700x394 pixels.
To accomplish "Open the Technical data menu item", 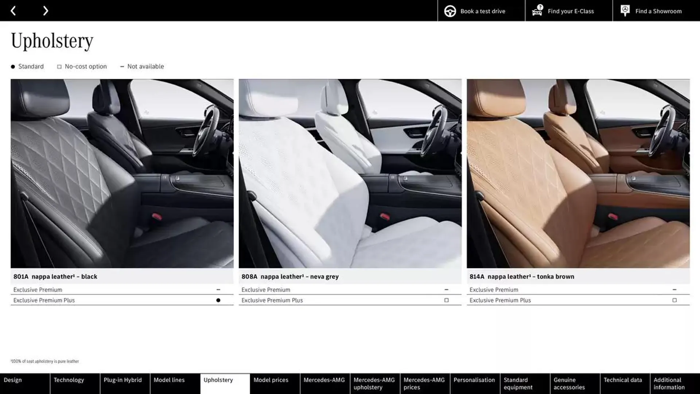I will point(623,383).
